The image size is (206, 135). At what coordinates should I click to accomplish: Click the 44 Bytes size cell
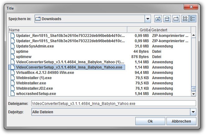coord(141,52)
